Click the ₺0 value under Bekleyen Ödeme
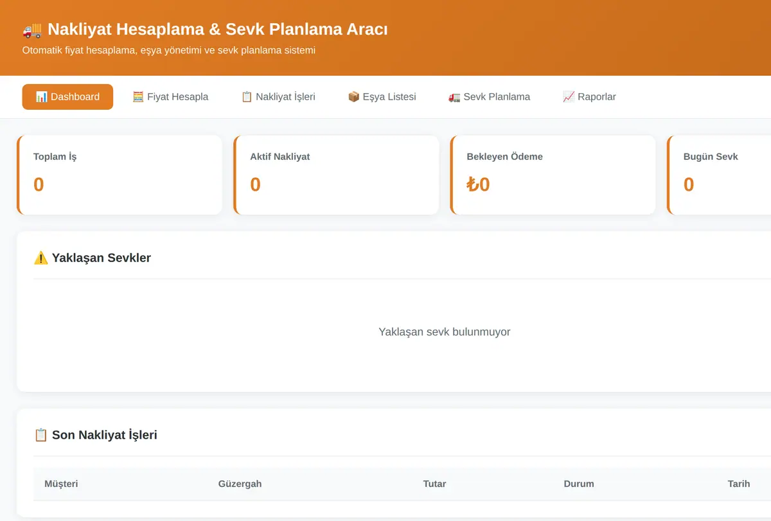 coord(479,185)
